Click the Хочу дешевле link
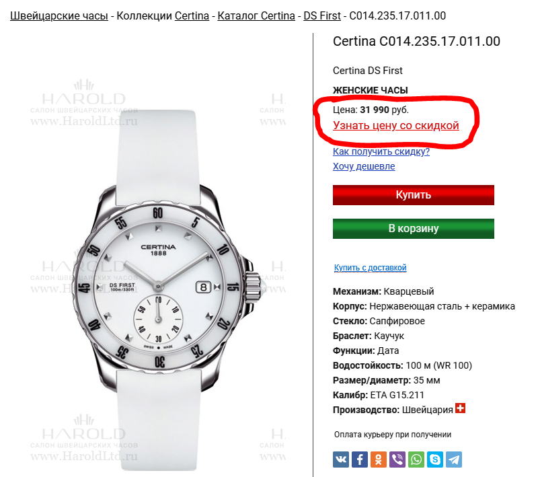The height and width of the screenshot is (477, 538). tap(364, 166)
